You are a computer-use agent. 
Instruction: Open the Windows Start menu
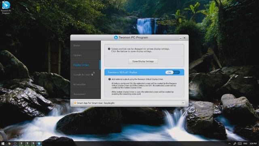point(3,144)
